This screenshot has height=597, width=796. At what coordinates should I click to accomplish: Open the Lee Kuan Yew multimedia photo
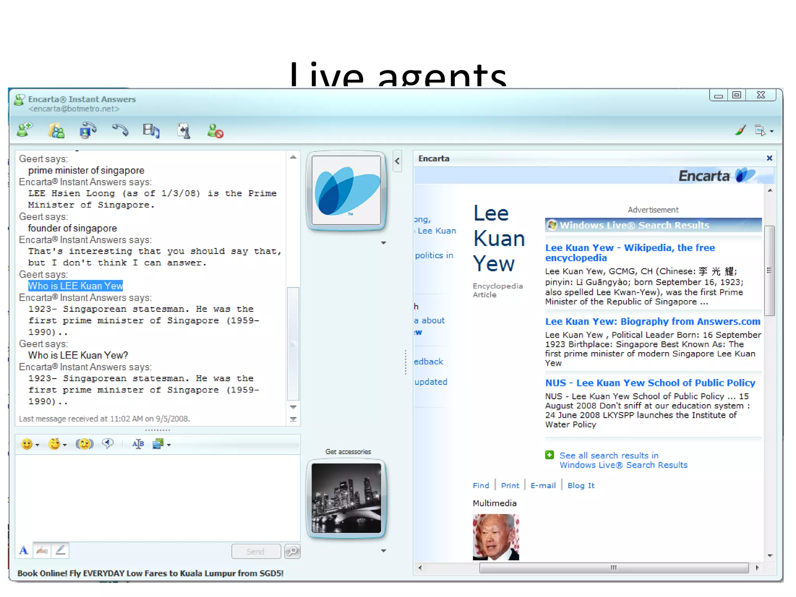click(x=496, y=537)
